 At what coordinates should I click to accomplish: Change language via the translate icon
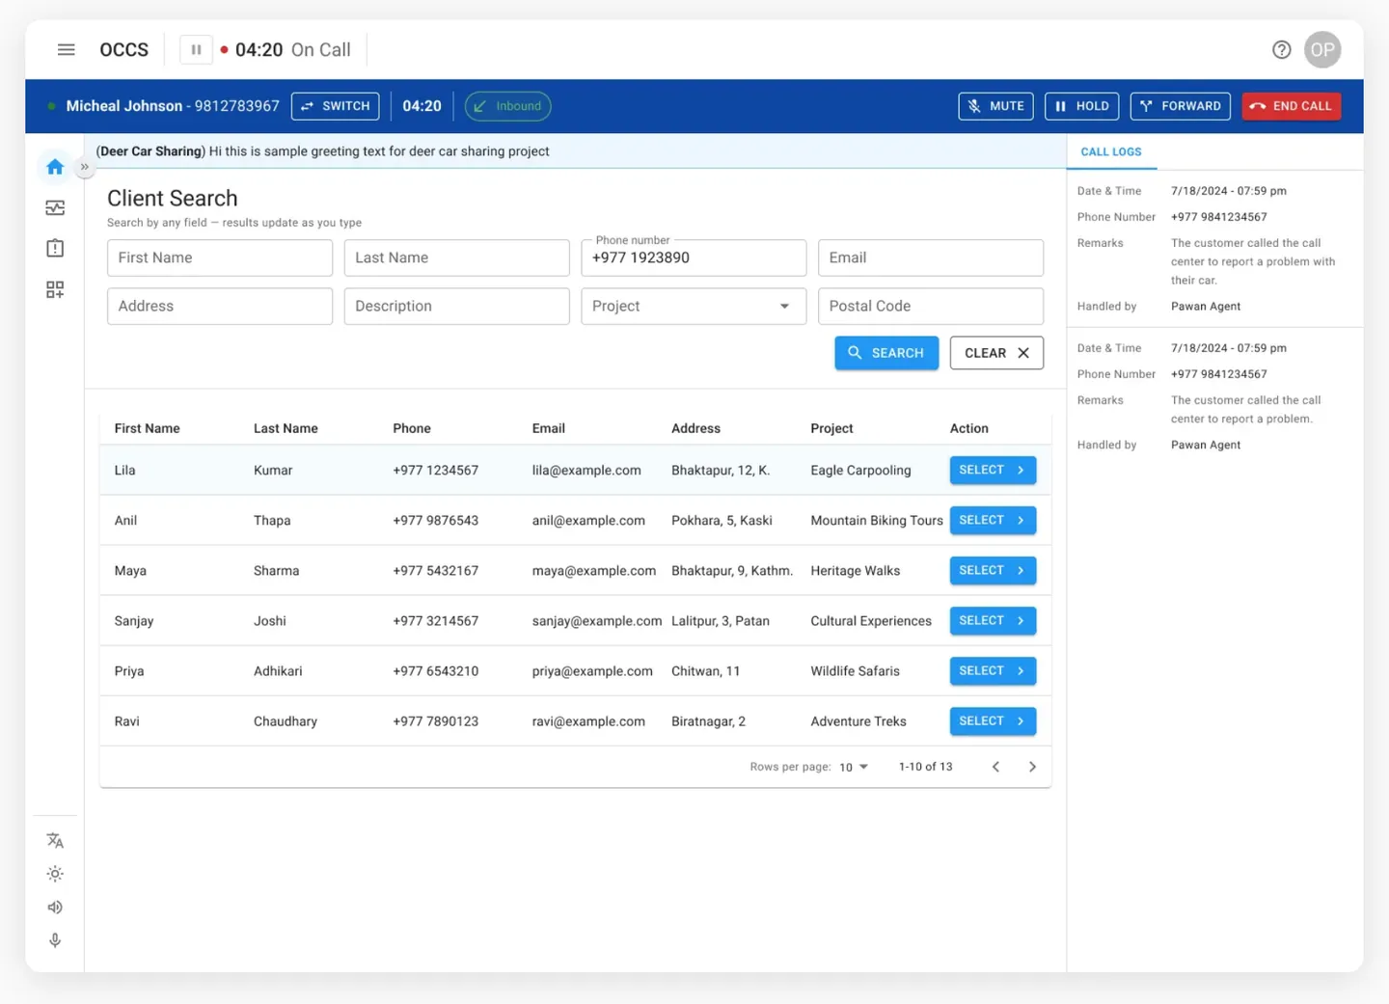tap(55, 840)
